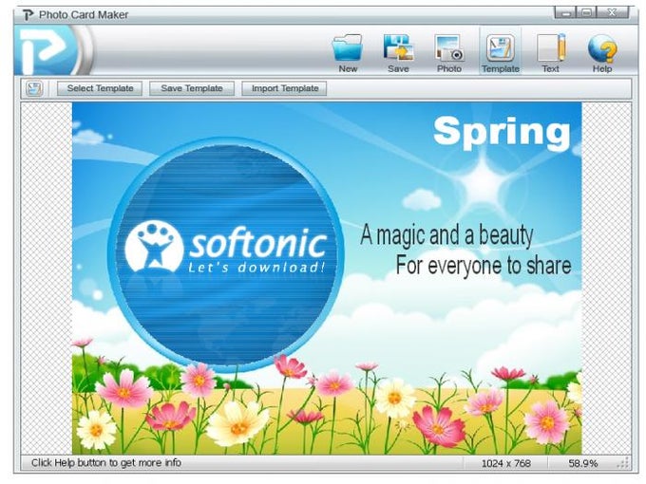The width and height of the screenshot is (646, 484).
Task: Click 'Click Help button to get more info' status text
Action: (106, 462)
